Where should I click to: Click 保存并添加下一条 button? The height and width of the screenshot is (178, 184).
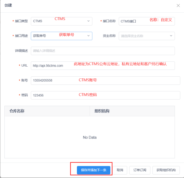[93, 170]
